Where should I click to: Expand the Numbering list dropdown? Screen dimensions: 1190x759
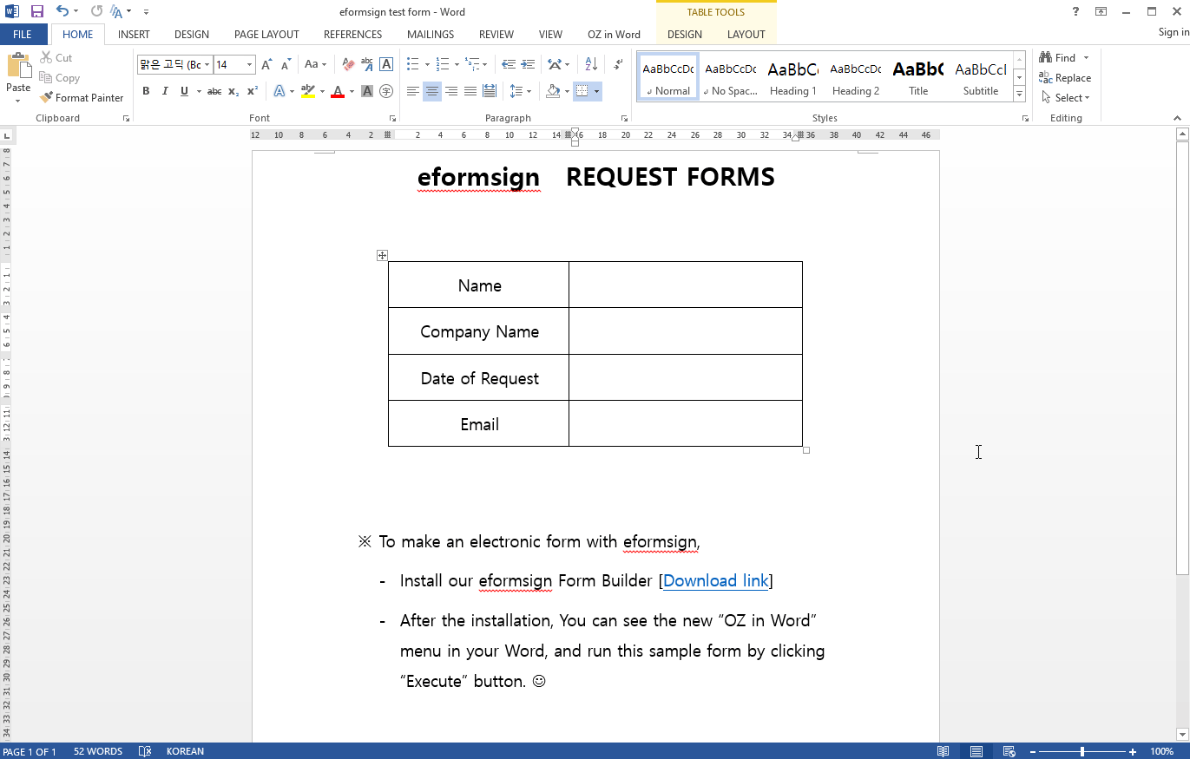point(457,64)
